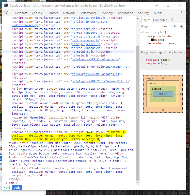
Task: Open the Network tab
Action: 69,13
